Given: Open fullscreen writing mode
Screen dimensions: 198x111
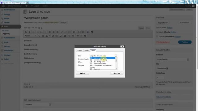Looking at the screenshot, I should [x=79, y=32].
